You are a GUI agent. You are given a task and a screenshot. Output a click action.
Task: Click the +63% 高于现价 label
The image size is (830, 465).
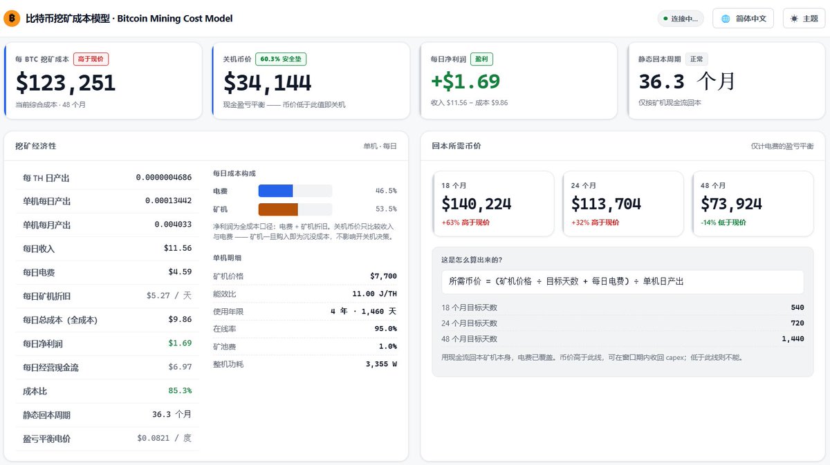(x=465, y=222)
